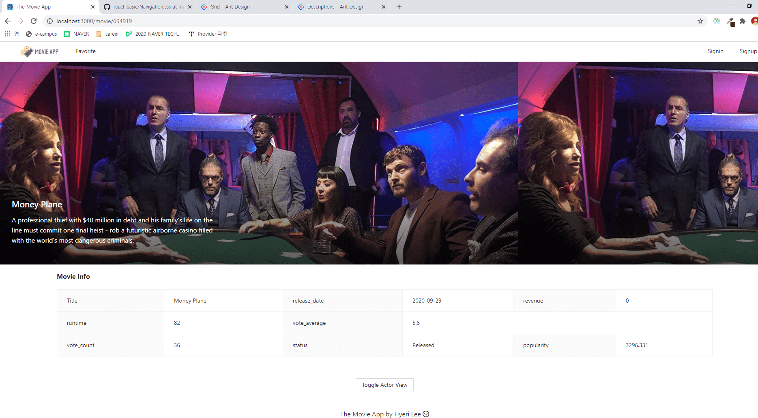Click the Toggle Actor View button
Screen dimensions: 758x418
pyautogui.click(x=384, y=385)
